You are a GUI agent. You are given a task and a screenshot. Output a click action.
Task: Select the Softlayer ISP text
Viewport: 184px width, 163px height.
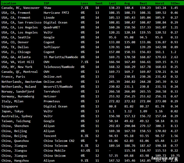(x=52, y=47)
